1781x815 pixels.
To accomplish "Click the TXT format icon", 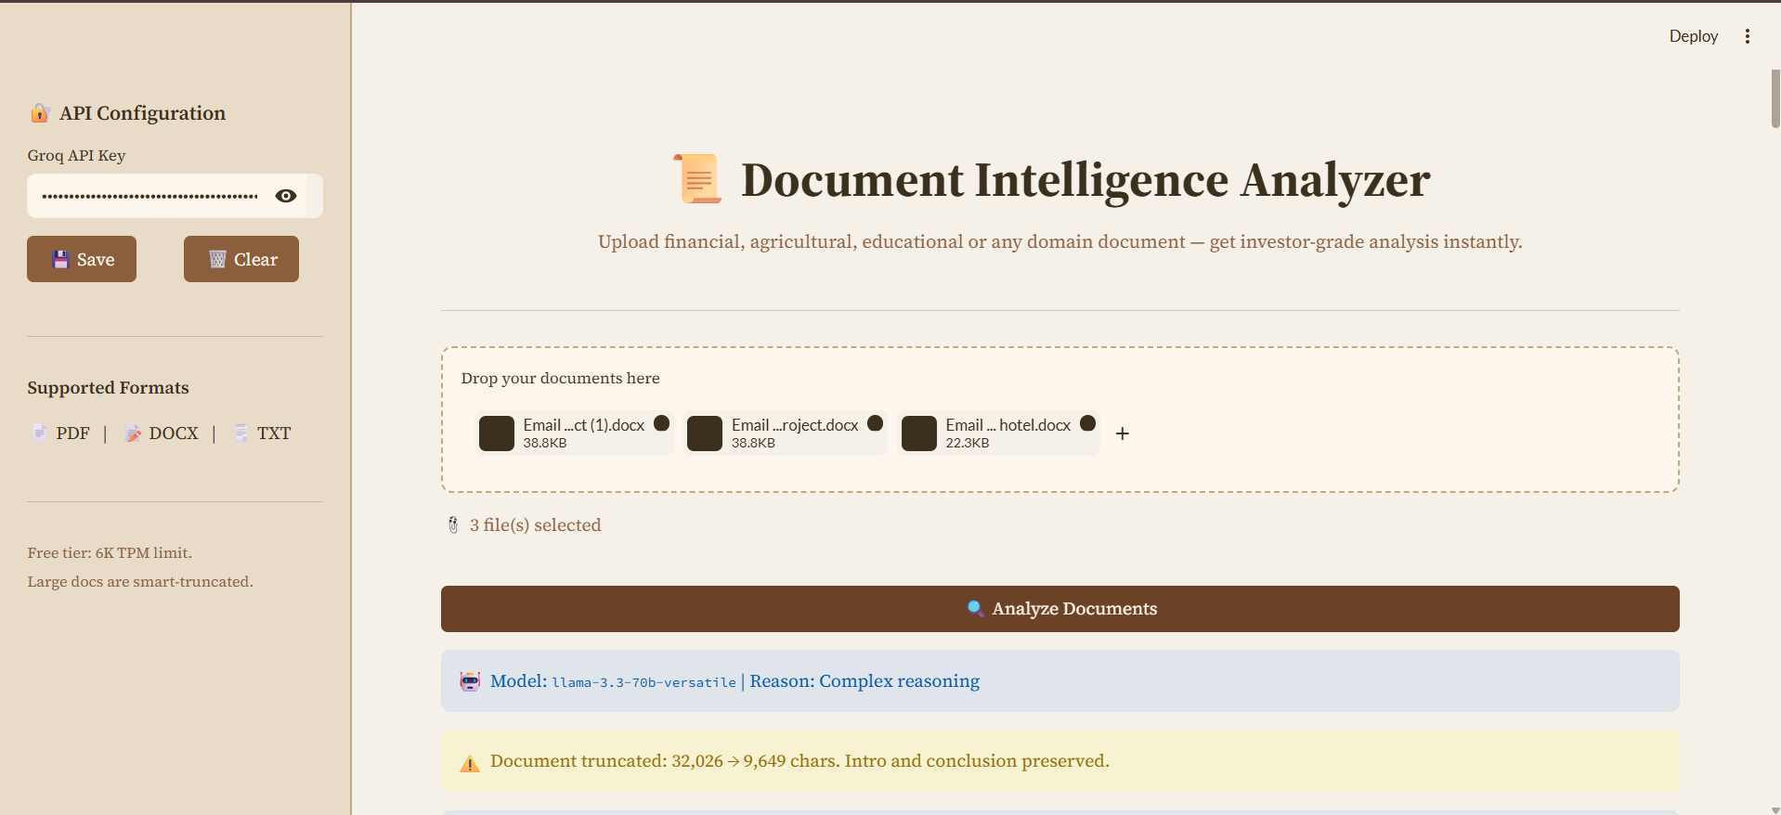I will pos(240,433).
